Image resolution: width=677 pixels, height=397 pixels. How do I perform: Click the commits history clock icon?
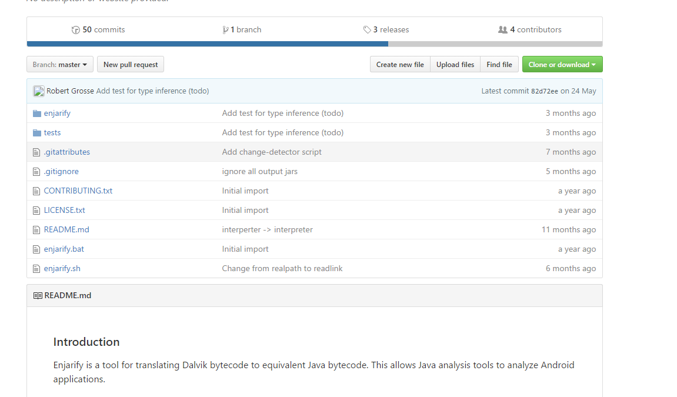click(75, 30)
